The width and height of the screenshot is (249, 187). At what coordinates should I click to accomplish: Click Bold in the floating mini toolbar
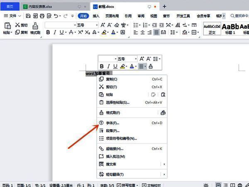[x=102, y=66]
